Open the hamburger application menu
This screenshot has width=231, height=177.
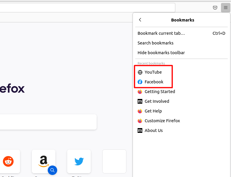[226, 8]
